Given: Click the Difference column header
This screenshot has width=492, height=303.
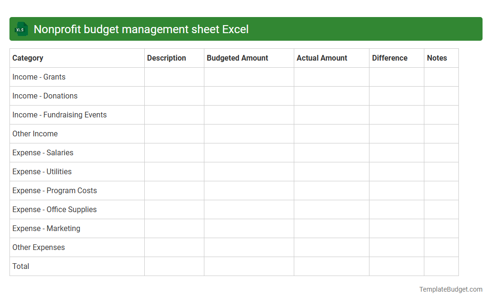Looking at the screenshot, I should (x=390, y=58).
